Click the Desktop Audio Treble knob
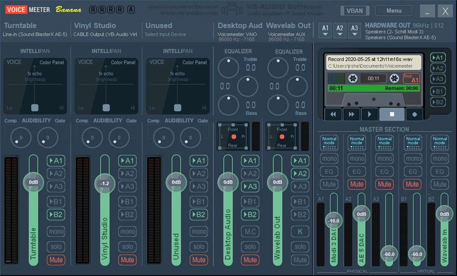 (228, 68)
